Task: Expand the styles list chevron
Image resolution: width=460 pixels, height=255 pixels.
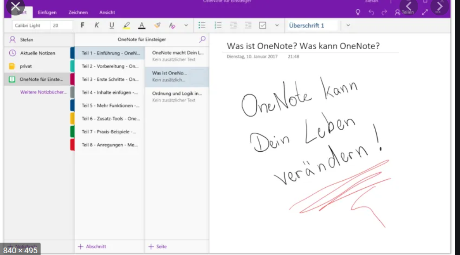Action: point(348,25)
